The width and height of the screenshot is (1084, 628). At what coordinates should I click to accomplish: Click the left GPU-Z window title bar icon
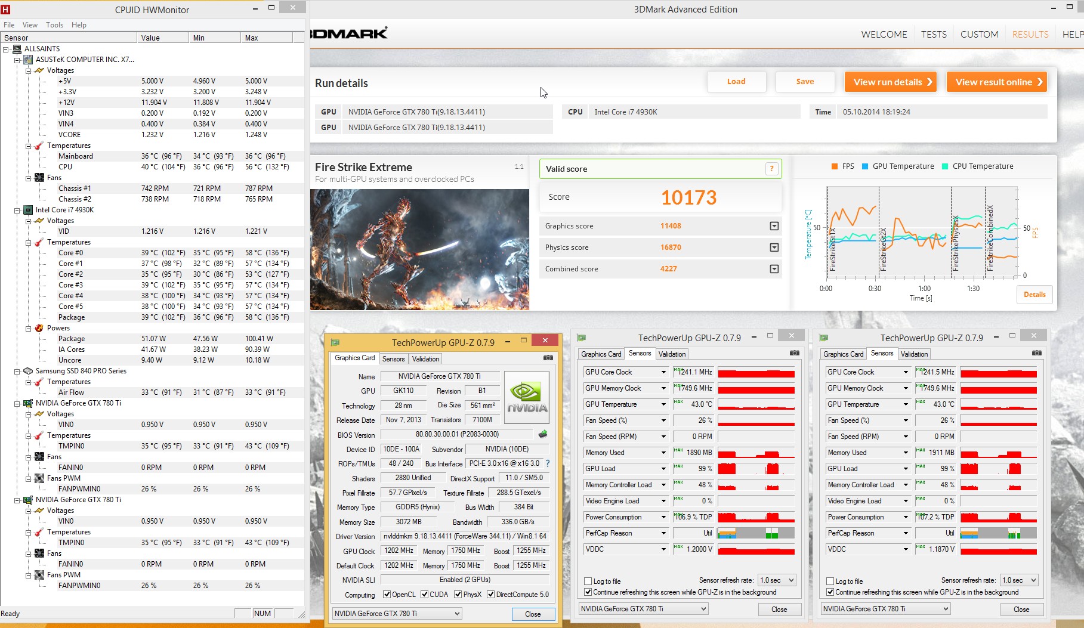[335, 342]
